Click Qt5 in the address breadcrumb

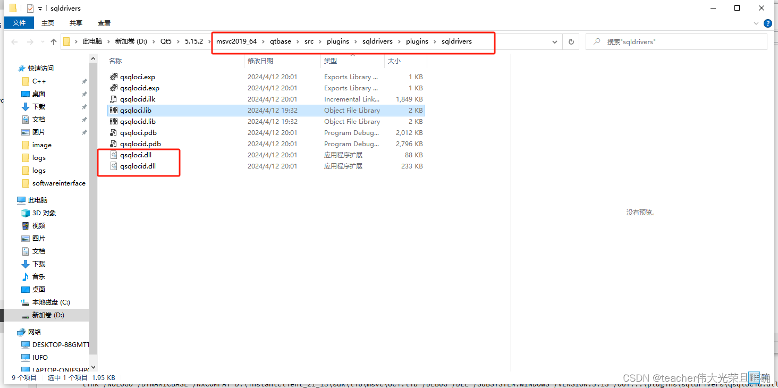(166, 41)
